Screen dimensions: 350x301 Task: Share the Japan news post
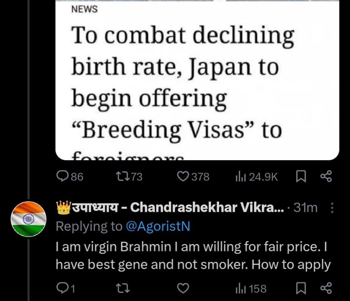325,177
